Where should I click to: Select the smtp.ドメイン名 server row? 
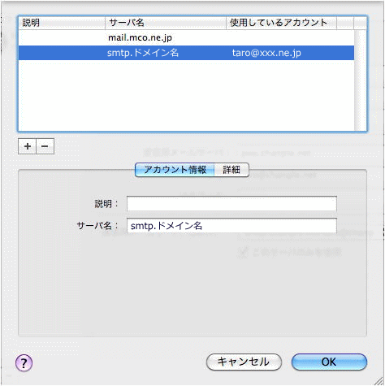pyautogui.click(x=186, y=53)
